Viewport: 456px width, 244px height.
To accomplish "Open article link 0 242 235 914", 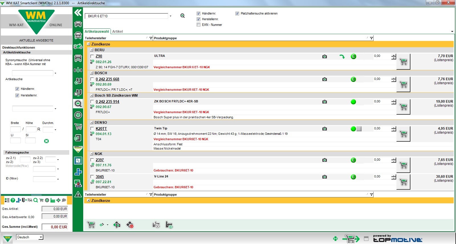I will [x=107, y=102].
